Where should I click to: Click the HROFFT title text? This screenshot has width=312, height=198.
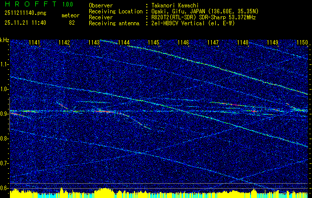click(x=31, y=4)
